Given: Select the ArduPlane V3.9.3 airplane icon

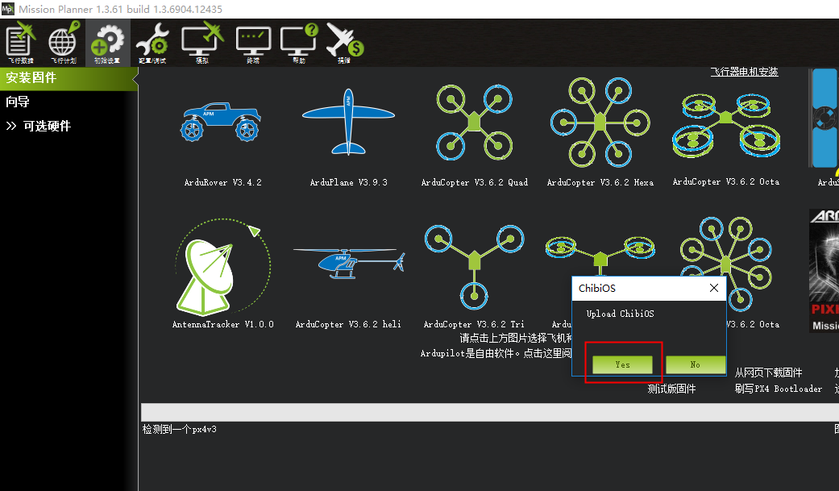Looking at the screenshot, I should 348,122.
